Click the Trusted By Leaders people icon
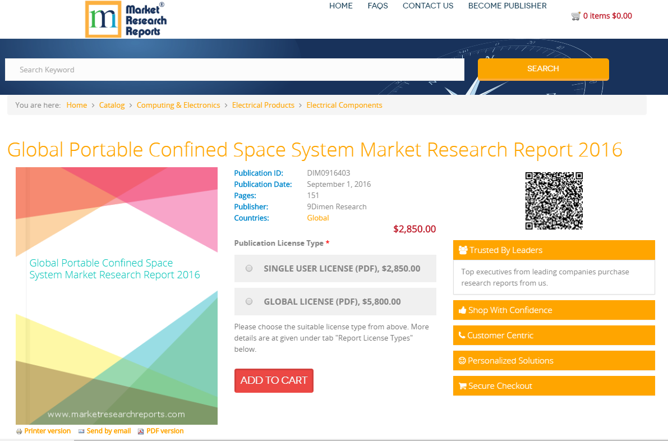This screenshot has width=668, height=441. [x=463, y=250]
